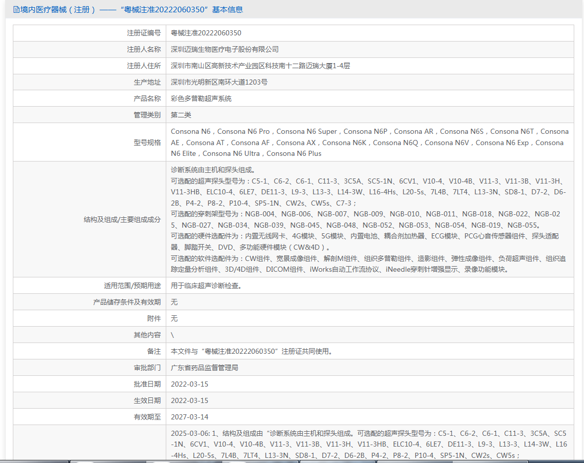This screenshot has height=463, width=584.
Task: Click the 备注 label cell
Action: point(89,351)
